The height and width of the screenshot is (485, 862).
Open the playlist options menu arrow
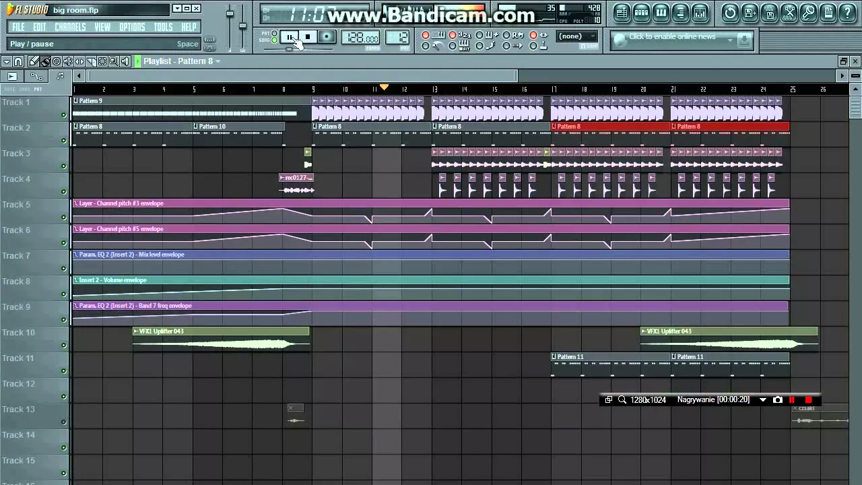[x=7, y=62]
